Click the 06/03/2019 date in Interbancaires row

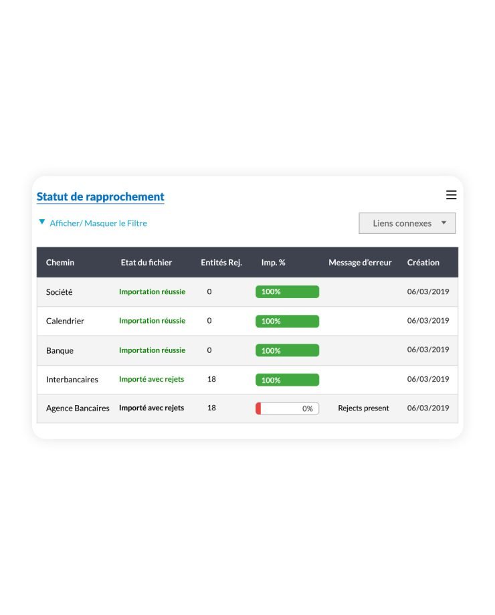click(428, 379)
